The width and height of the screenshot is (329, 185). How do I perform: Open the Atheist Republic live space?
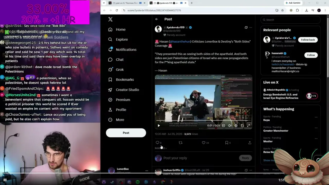(x=290, y=94)
